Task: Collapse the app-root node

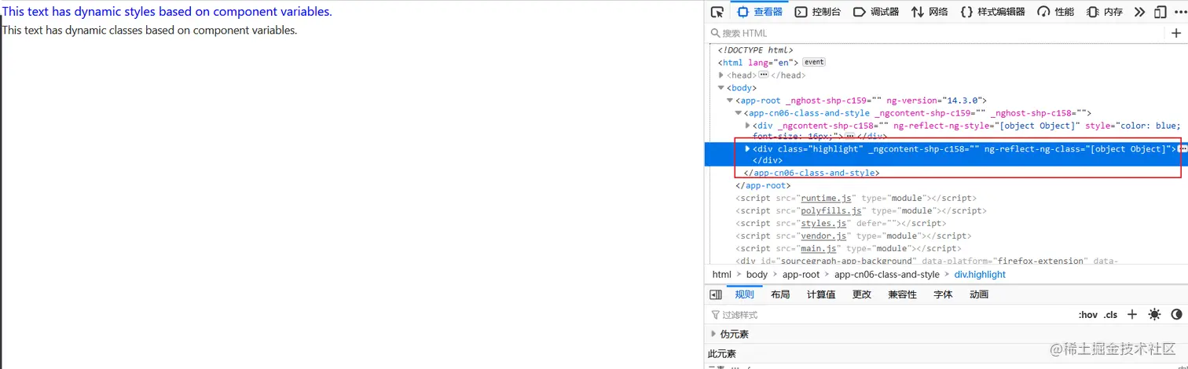Action: (x=730, y=100)
